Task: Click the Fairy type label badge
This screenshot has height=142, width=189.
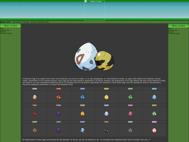Action: [x=154, y=122]
